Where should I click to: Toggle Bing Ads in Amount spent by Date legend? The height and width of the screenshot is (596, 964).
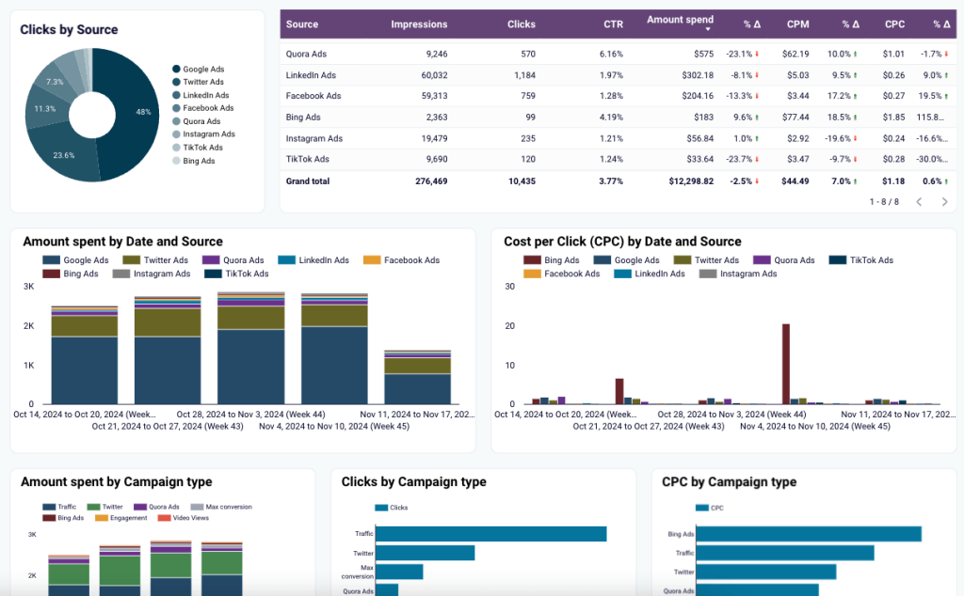pos(71,274)
